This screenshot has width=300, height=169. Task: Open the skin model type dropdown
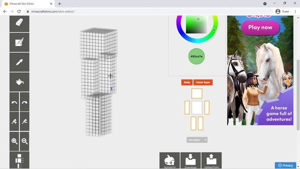tap(197, 140)
